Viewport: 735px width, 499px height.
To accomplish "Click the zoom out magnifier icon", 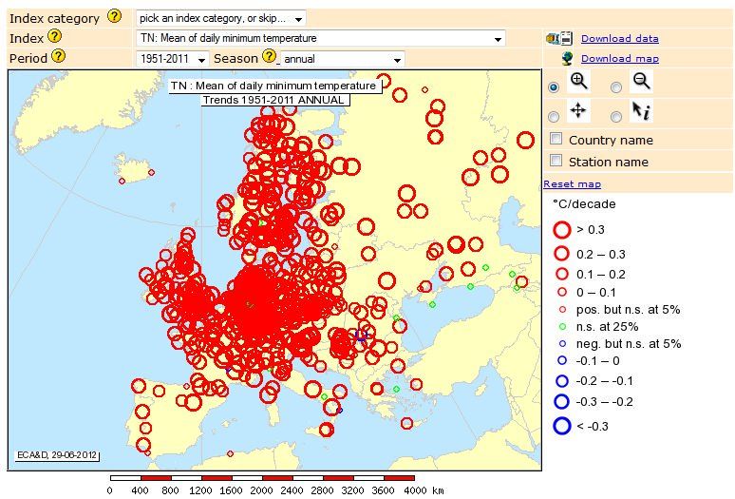I will [x=641, y=81].
